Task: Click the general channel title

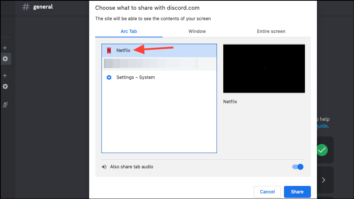Action: [x=43, y=7]
